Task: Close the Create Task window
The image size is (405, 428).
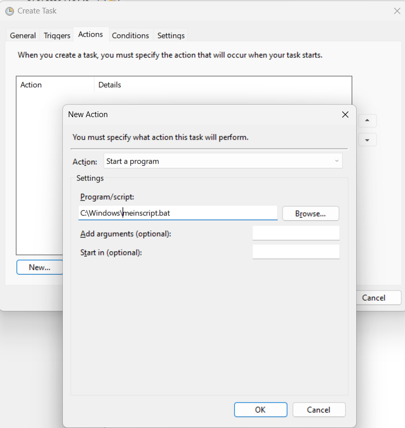Action: [x=397, y=11]
